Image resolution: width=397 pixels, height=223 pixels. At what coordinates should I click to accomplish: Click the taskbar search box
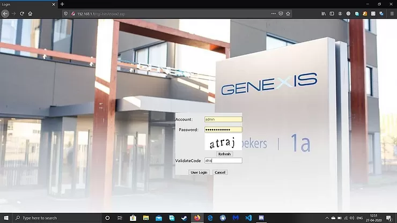tap(56, 218)
